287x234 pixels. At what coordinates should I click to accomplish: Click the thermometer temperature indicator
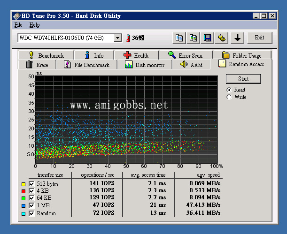127,38
